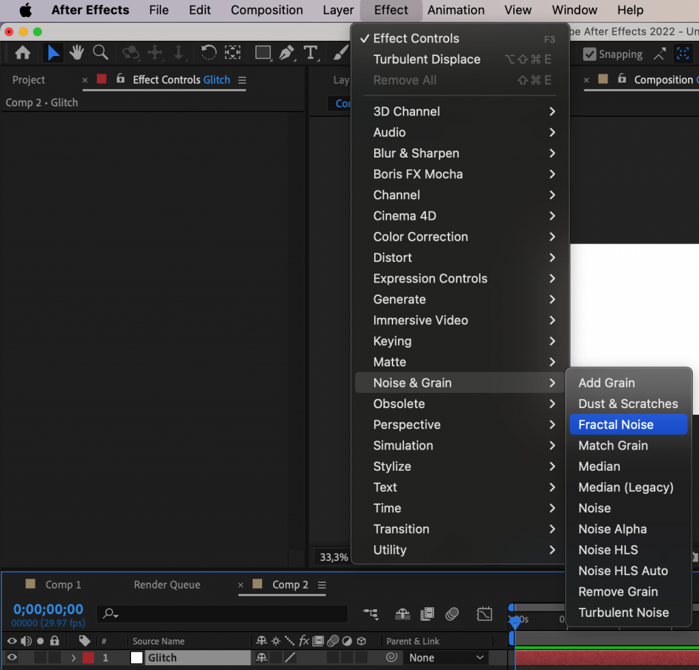Open the Composition Flowchart icon in the timeline
The width and height of the screenshot is (699, 670).
point(371,614)
